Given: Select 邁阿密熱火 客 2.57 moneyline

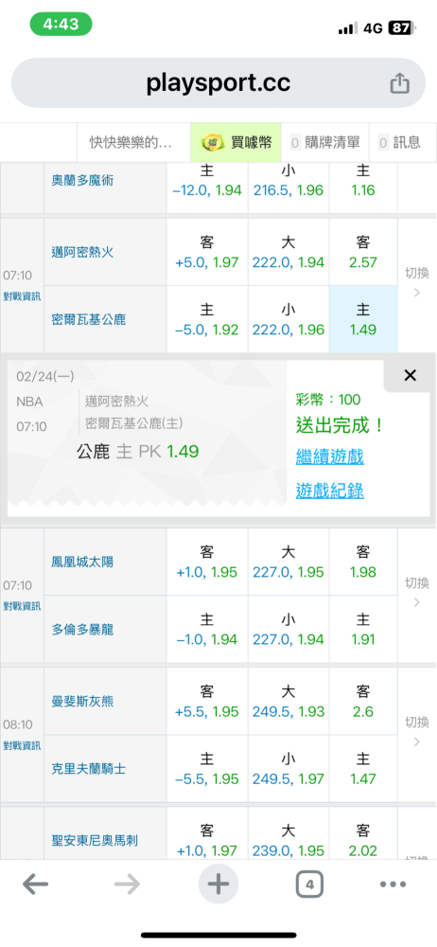Looking at the screenshot, I should (x=363, y=252).
